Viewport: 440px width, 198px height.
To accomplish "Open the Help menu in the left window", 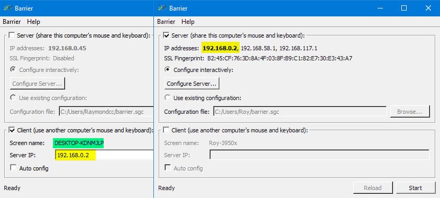I will [x=34, y=22].
